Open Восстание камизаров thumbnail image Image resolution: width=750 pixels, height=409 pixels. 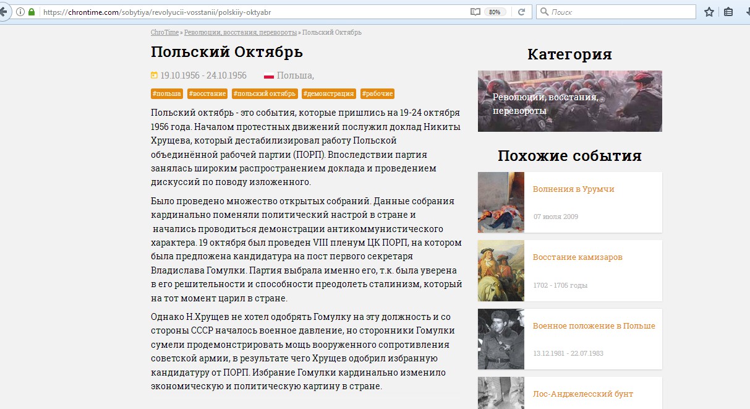pyautogui.click(x=501, y=270)
